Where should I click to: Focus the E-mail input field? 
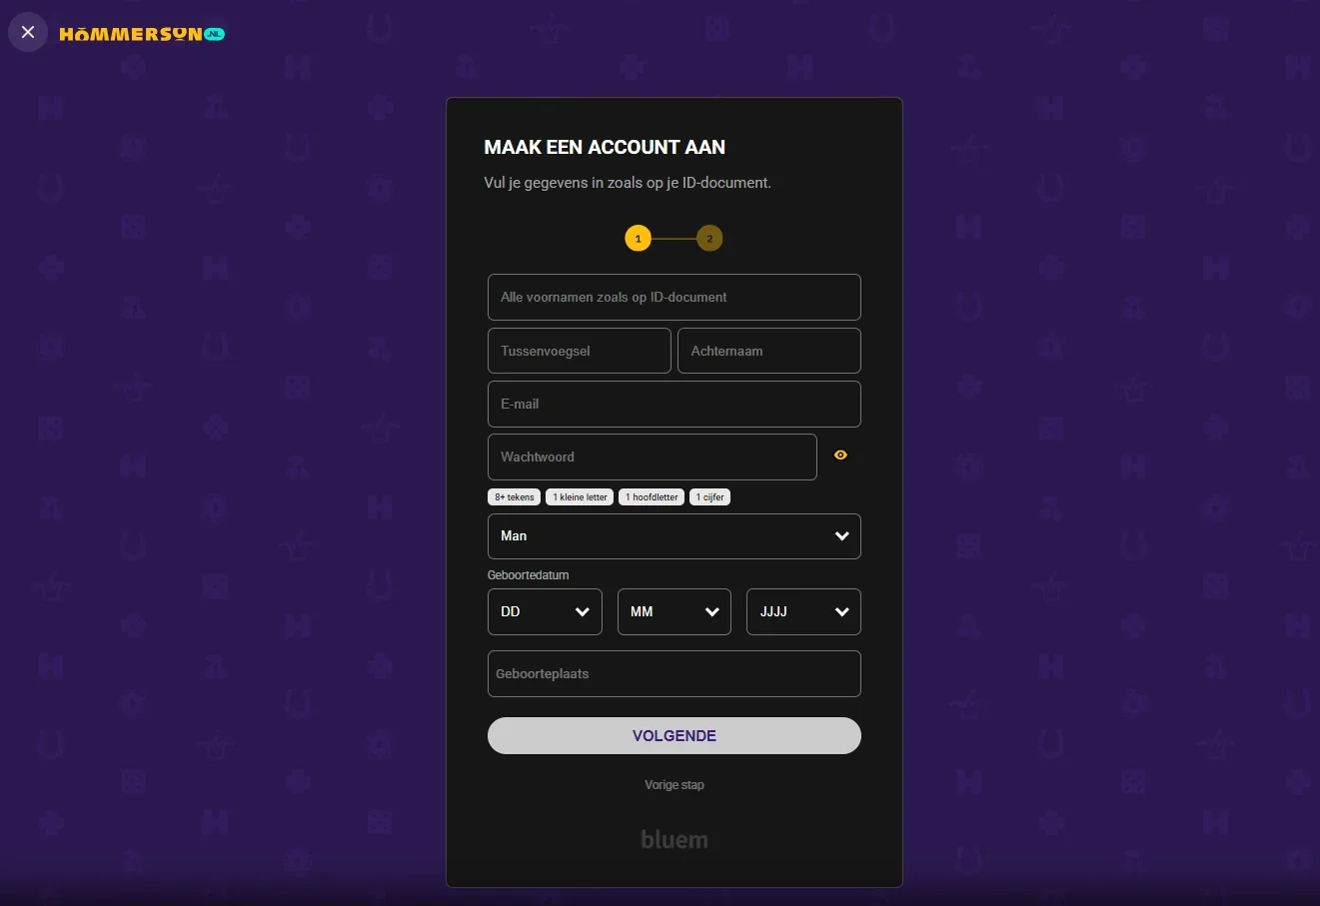(x=674, y=405)
